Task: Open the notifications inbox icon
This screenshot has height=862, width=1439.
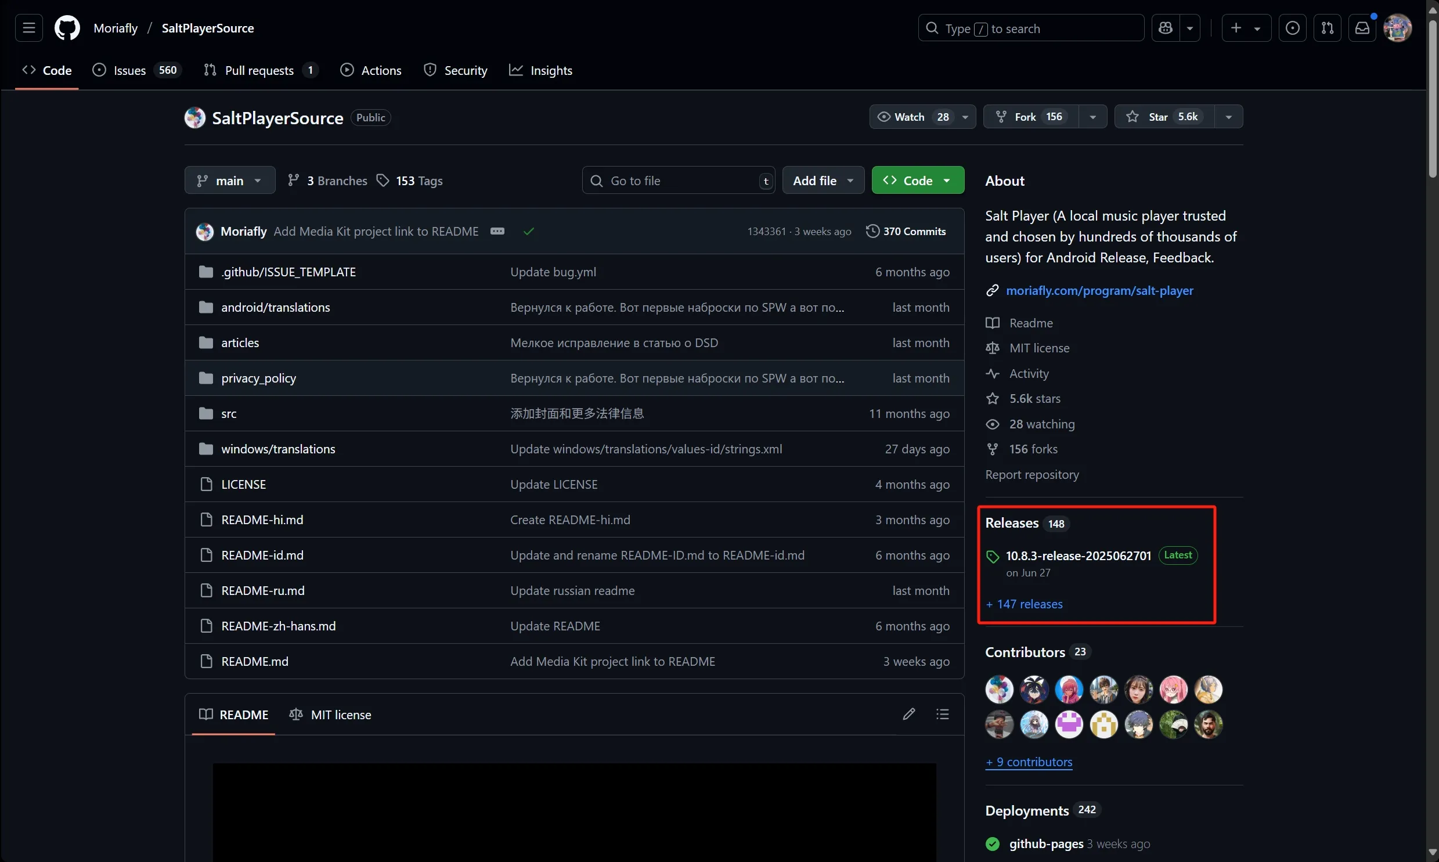Action: point(1362,28)
